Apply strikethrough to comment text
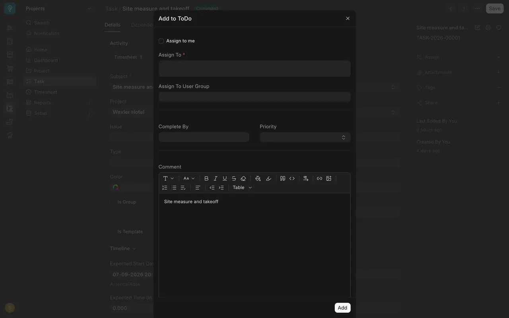This screenshot has width=509, height=318. click(234, 178)
